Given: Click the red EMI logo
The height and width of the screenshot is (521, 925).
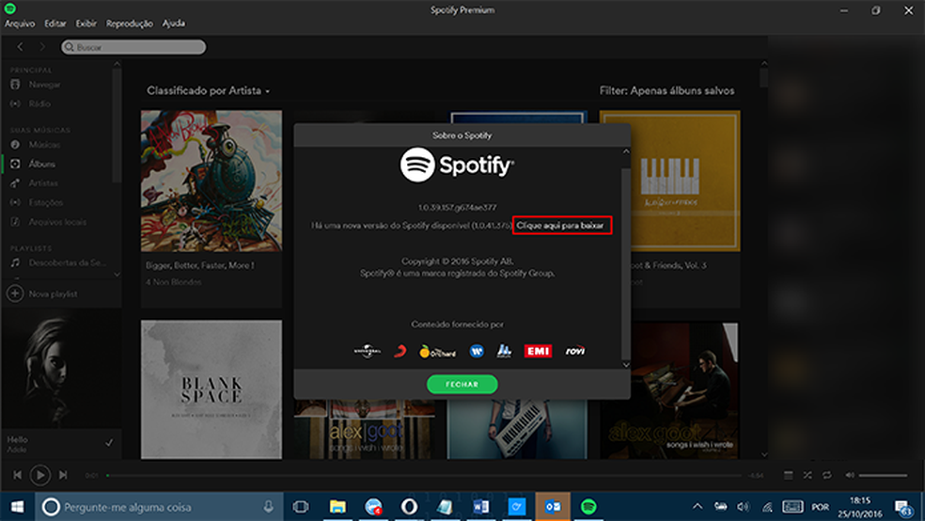Looking at the screenshot, I should coord(538,351).
